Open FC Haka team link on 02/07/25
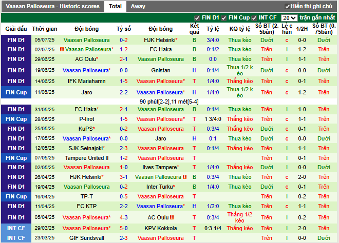This screenshot has height=243, width=339. 161,49
